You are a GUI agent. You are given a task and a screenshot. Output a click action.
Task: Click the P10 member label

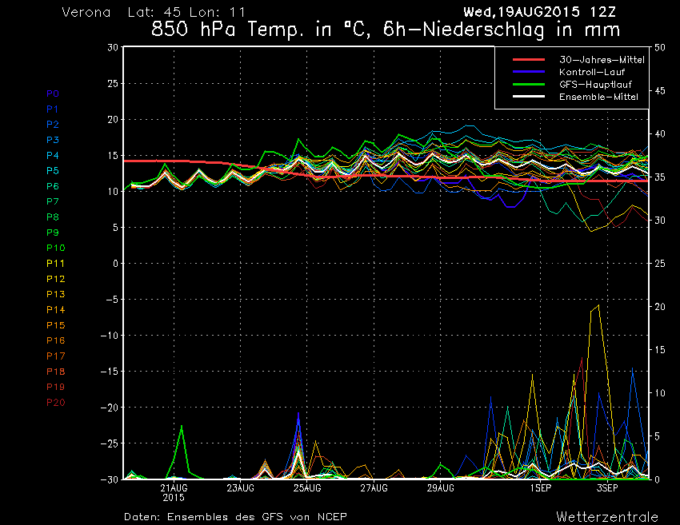point(56,248)
